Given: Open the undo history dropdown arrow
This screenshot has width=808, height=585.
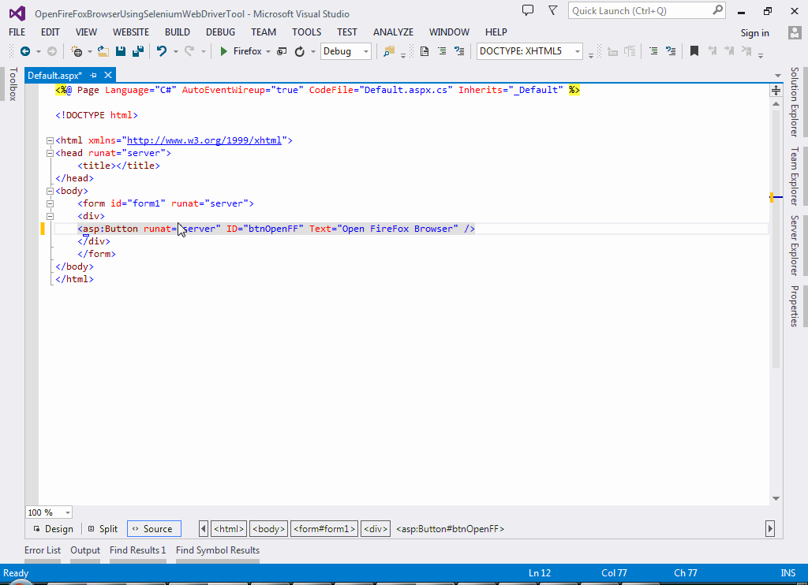Looking at the screenshot, I should point(176,51).
